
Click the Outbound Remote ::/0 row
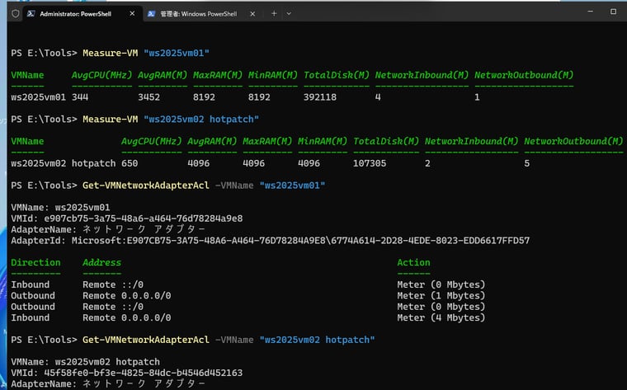pyautogui.click(x=248, y=307)
